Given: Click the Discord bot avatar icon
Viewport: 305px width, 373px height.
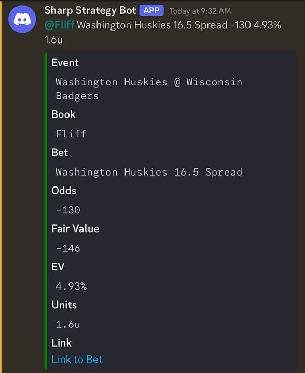Looking at the screenshot, I should click(22, 19).
